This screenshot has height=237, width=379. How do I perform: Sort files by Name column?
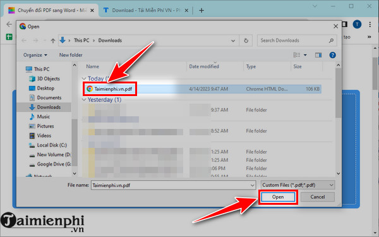coord(92,66)
